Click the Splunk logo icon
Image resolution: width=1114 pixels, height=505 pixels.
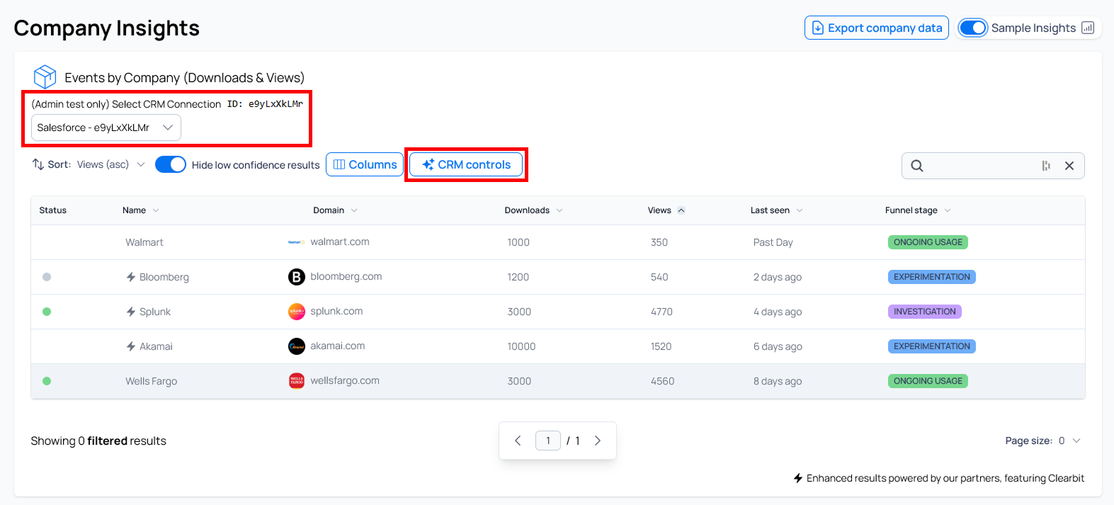pos(296,312)
